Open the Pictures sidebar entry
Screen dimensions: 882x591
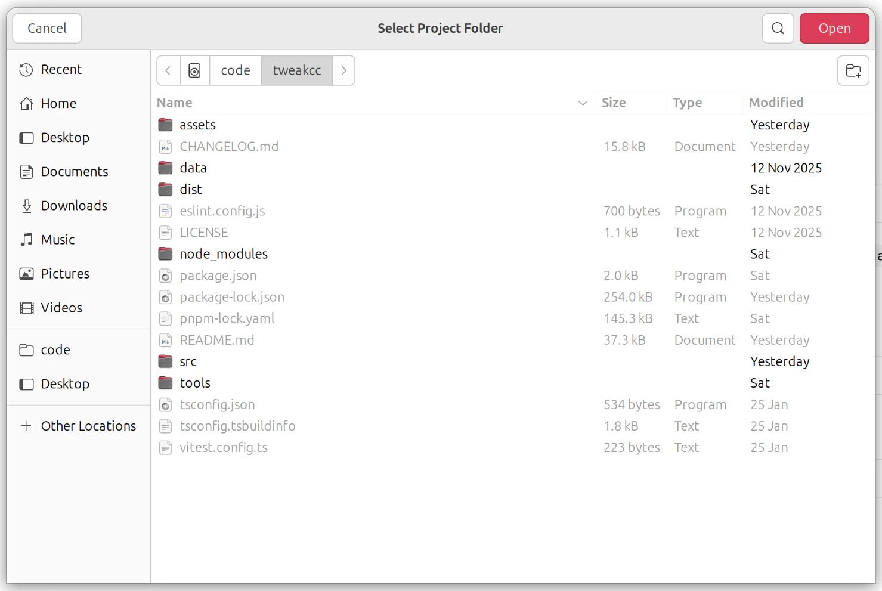[x=64, y=273]
